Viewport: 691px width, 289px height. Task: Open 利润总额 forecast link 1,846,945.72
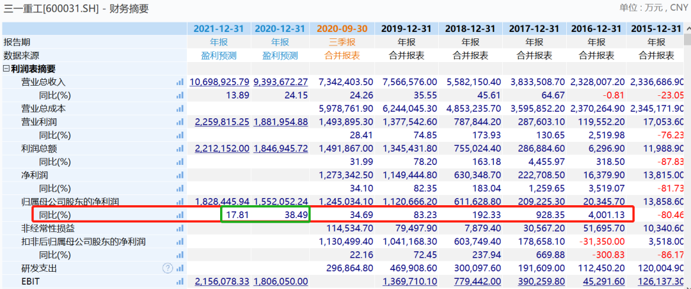[280, 148]
